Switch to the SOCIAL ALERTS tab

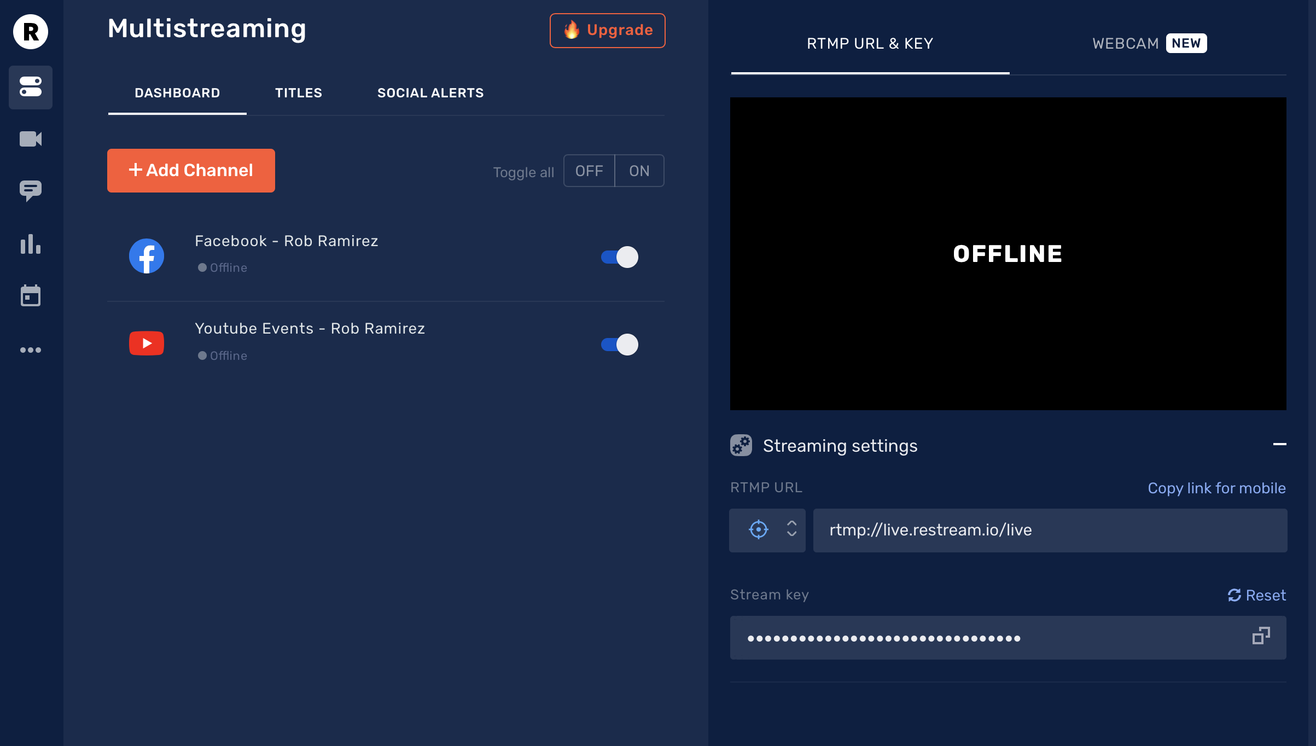tap(430, 93)
